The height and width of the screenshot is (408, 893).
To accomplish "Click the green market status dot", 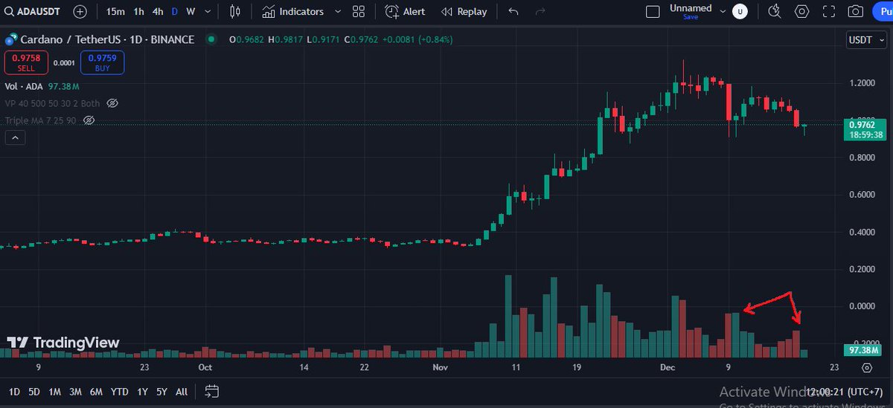I will coord(212,39).
